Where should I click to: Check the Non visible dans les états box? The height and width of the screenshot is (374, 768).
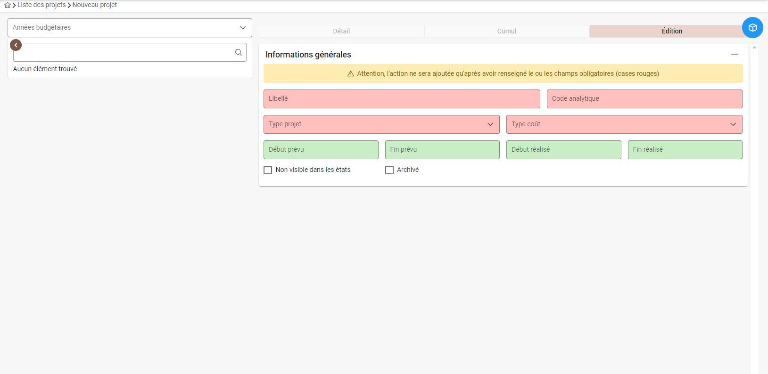[x=268, y=170]
